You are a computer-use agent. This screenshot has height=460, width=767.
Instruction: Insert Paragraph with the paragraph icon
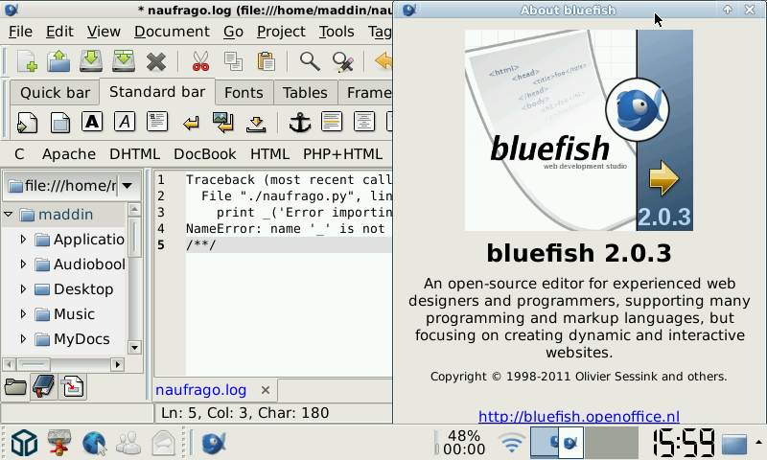click(157, 122)
